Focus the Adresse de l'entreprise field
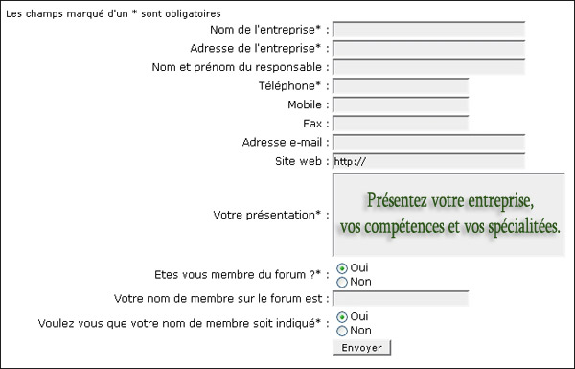This screenshot has width=575, height=369. [x=428, y=49]
